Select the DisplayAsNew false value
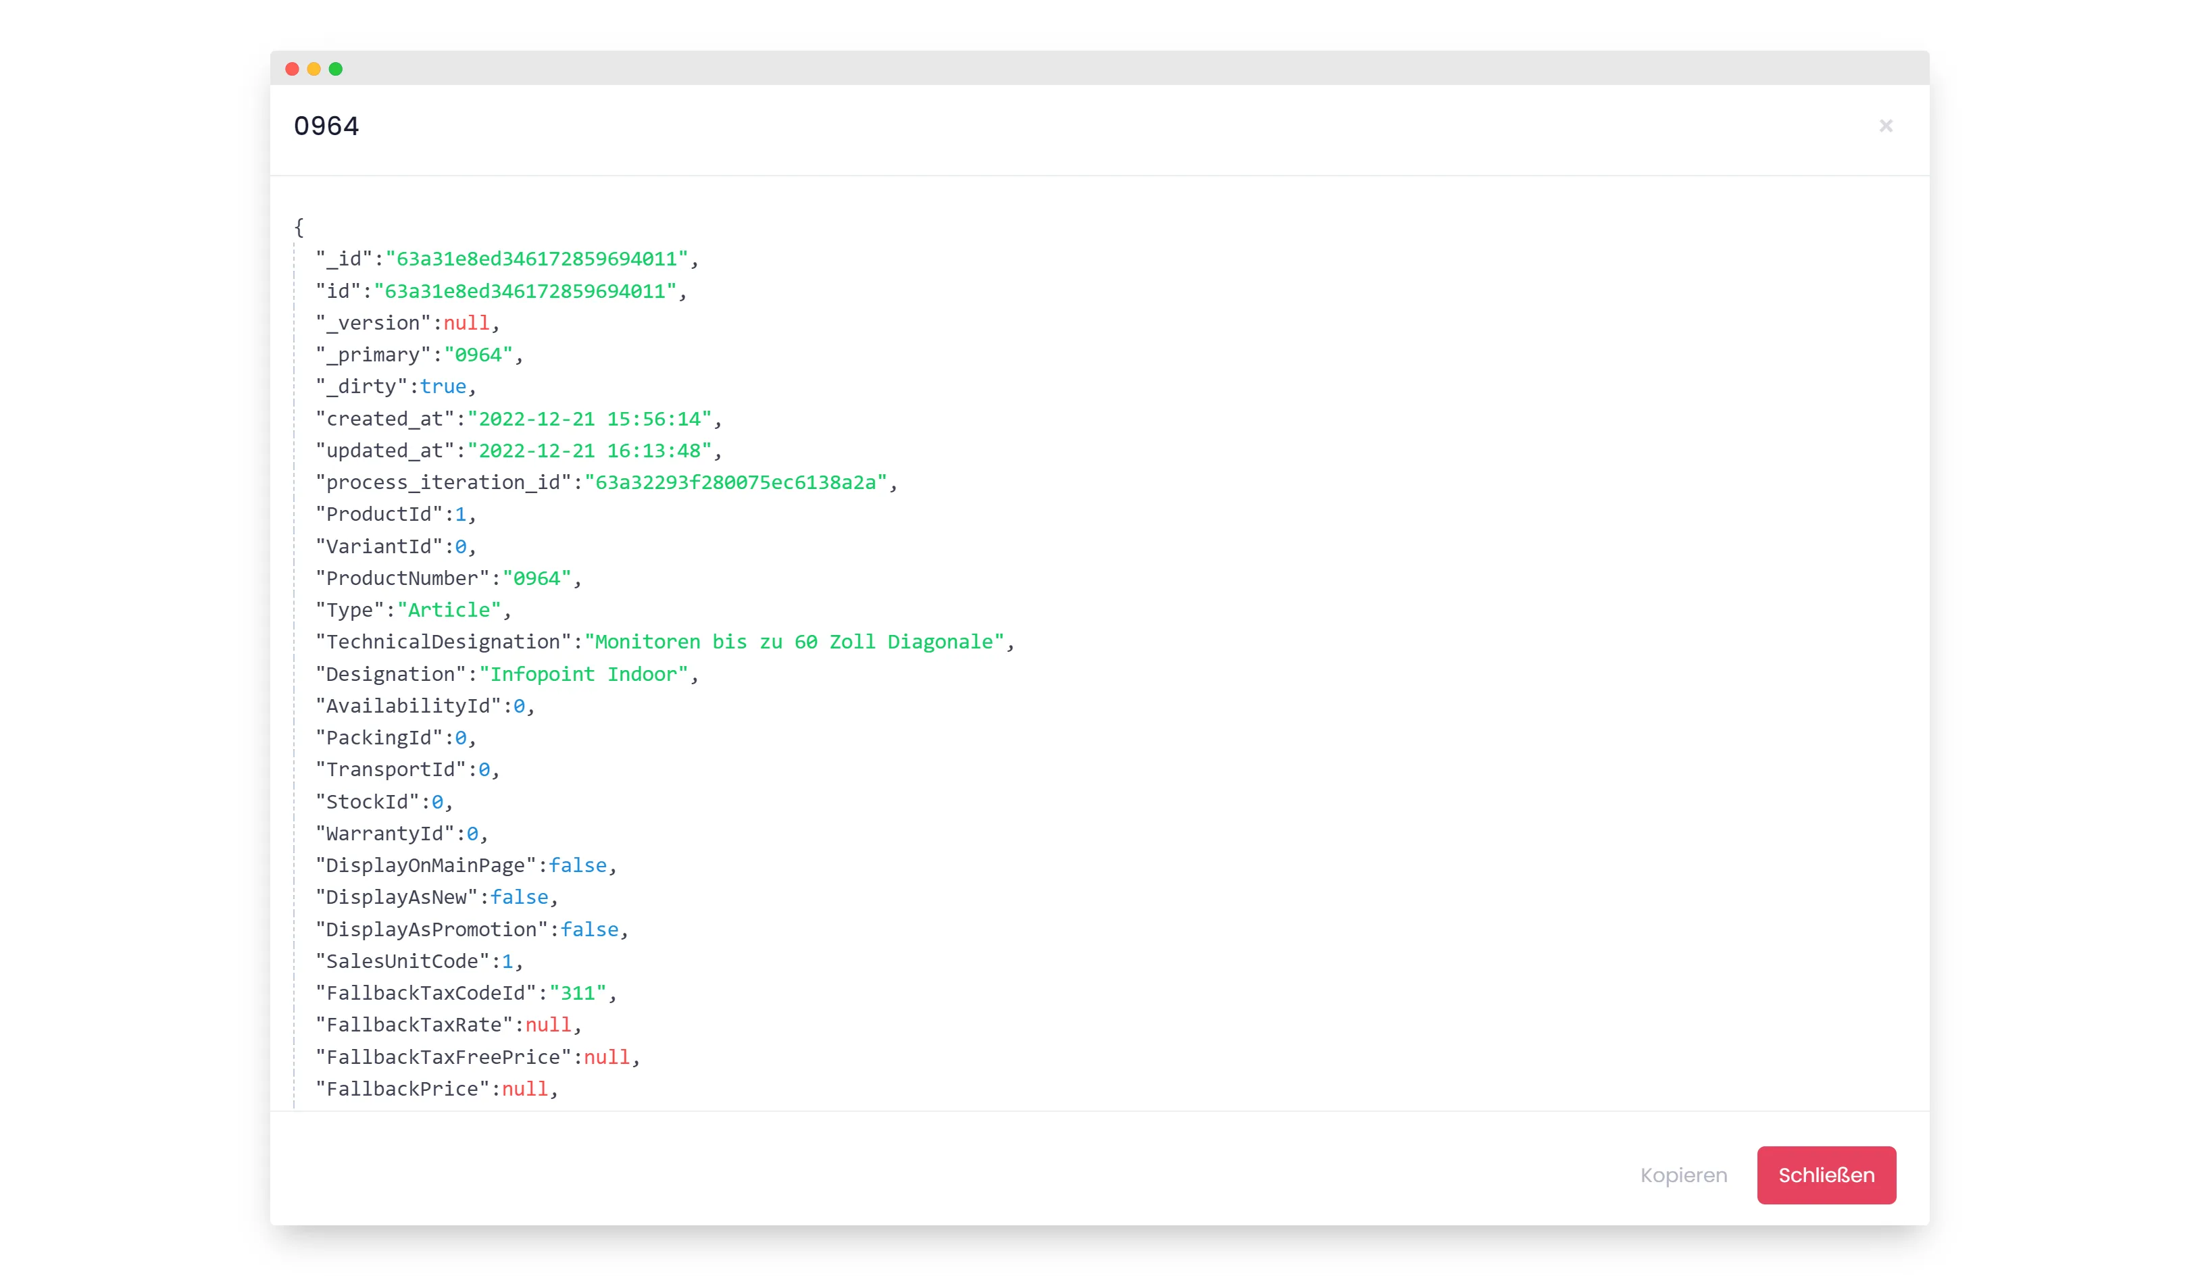This screenshot has height=1276, width=2200. pyautogui.click(x=520, y=897)
